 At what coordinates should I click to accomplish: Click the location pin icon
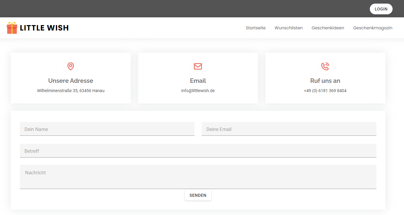click(71, 66)
